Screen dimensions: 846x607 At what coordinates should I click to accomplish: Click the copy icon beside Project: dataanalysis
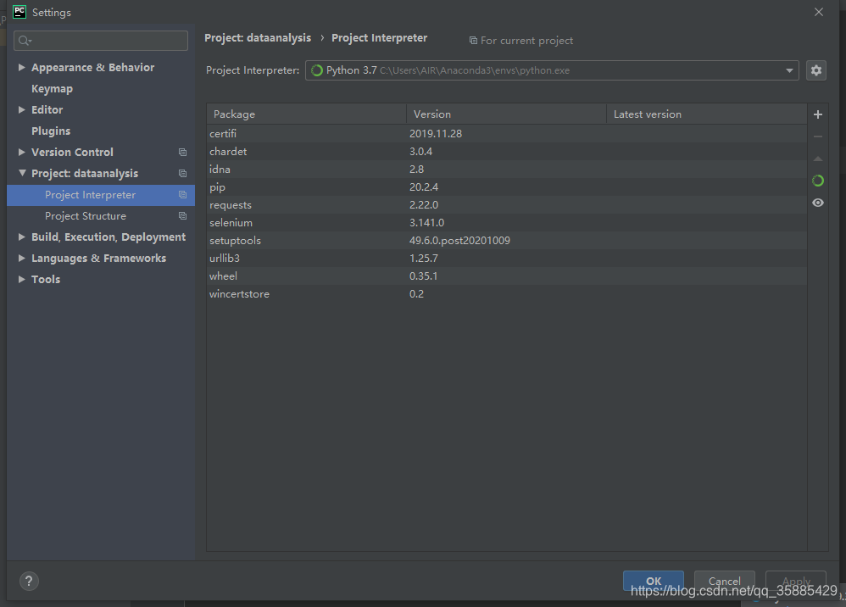tap(183, 173)
